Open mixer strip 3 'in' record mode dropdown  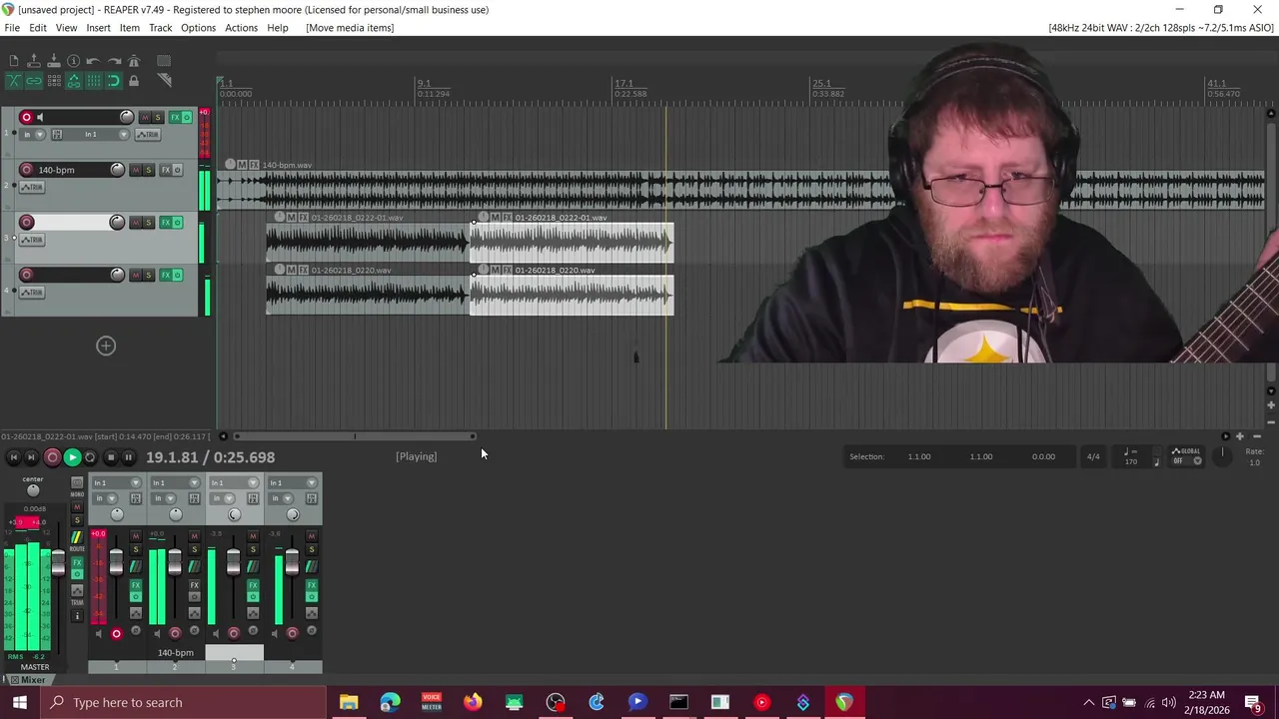(x=222, y=498)
